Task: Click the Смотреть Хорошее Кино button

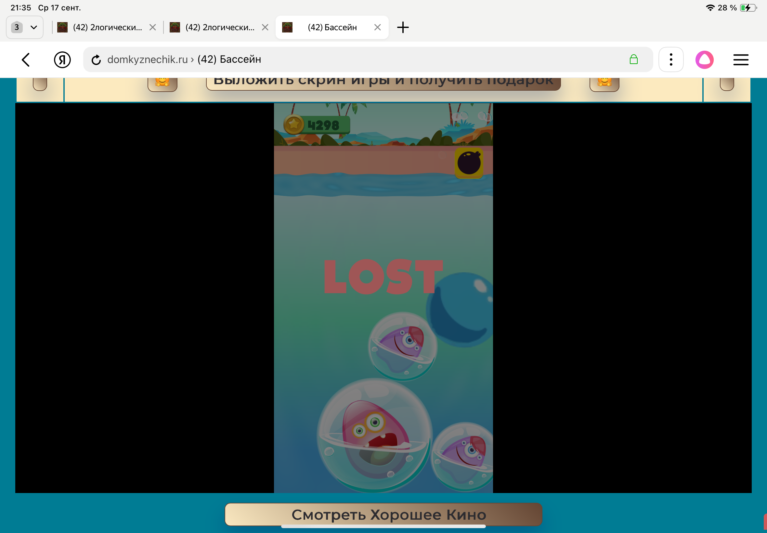Action: (x=383, y=514)
